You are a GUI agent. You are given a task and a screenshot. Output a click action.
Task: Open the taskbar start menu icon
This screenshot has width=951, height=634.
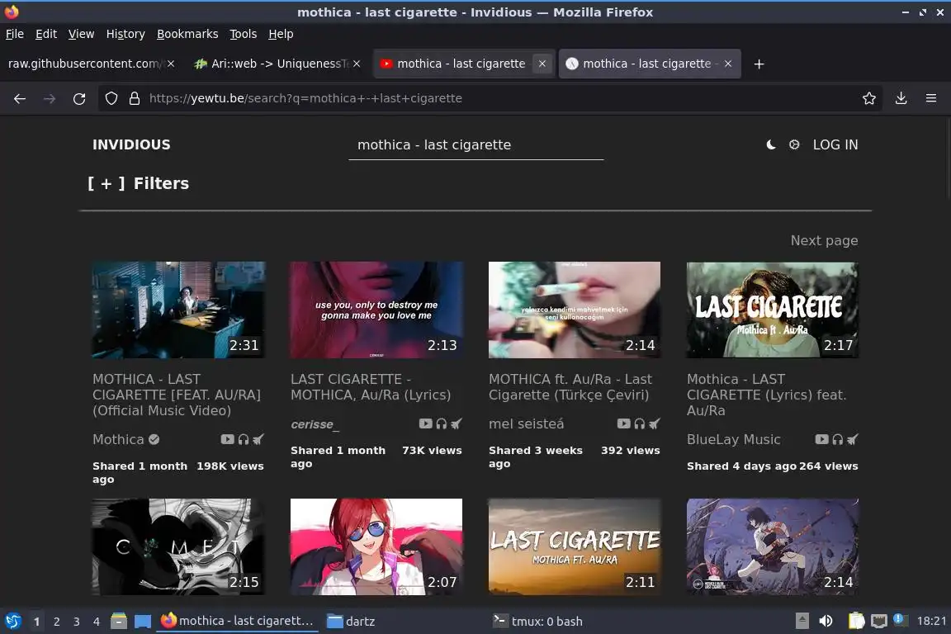[x=12, y=621]
